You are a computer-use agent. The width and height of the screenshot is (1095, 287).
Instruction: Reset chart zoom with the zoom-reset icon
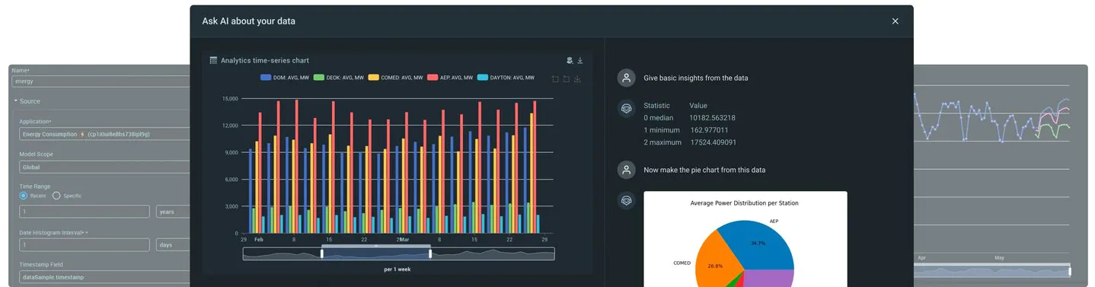[566, 78]
